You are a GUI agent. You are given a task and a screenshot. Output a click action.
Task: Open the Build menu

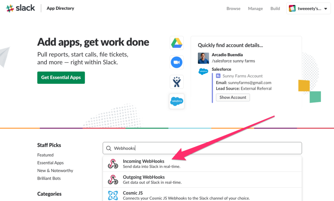click(275, 8)
